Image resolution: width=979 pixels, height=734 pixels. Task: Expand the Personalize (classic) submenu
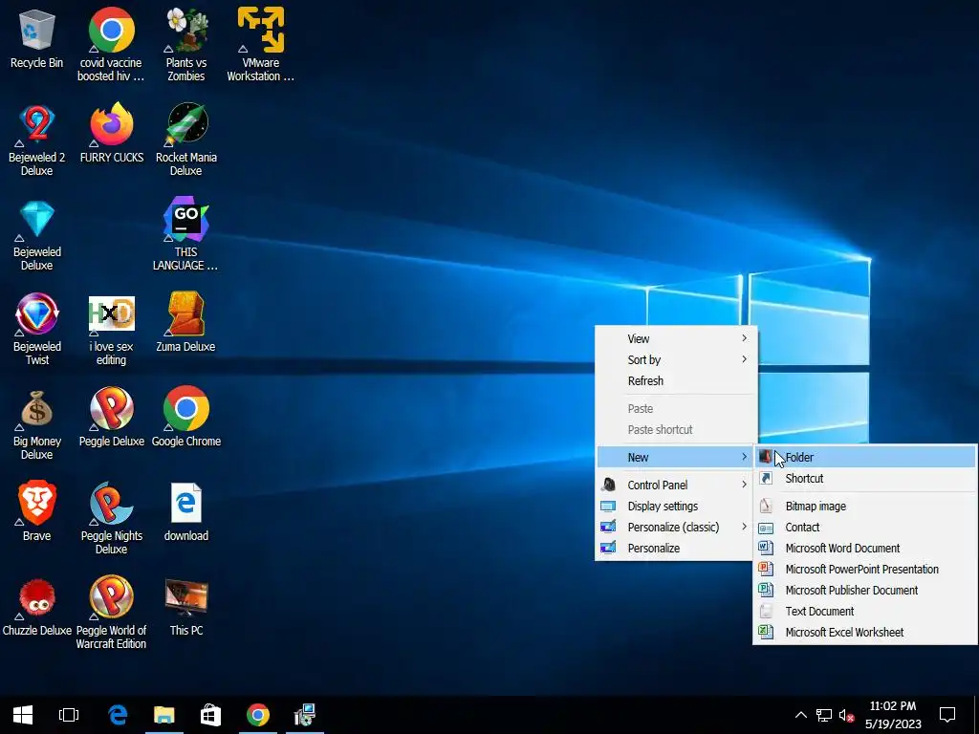(676, 528)
